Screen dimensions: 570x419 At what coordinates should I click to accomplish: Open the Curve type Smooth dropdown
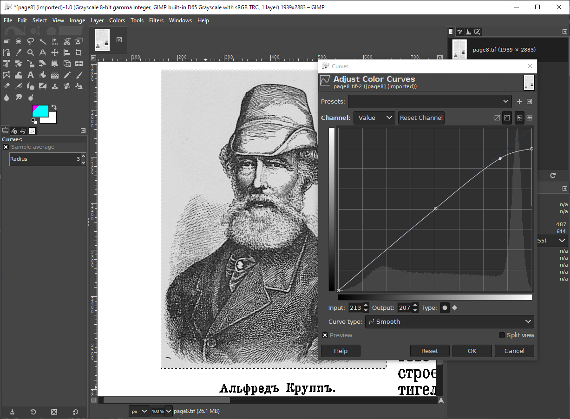tap(449, 321)
